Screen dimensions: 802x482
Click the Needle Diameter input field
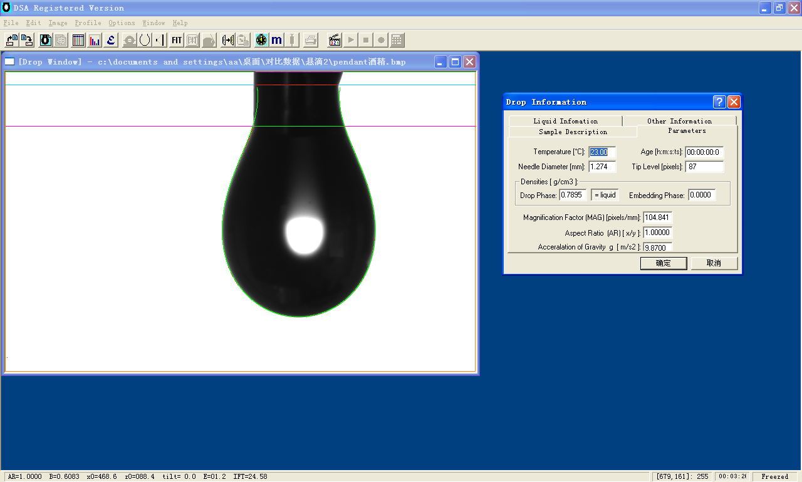tap(602, 167)
